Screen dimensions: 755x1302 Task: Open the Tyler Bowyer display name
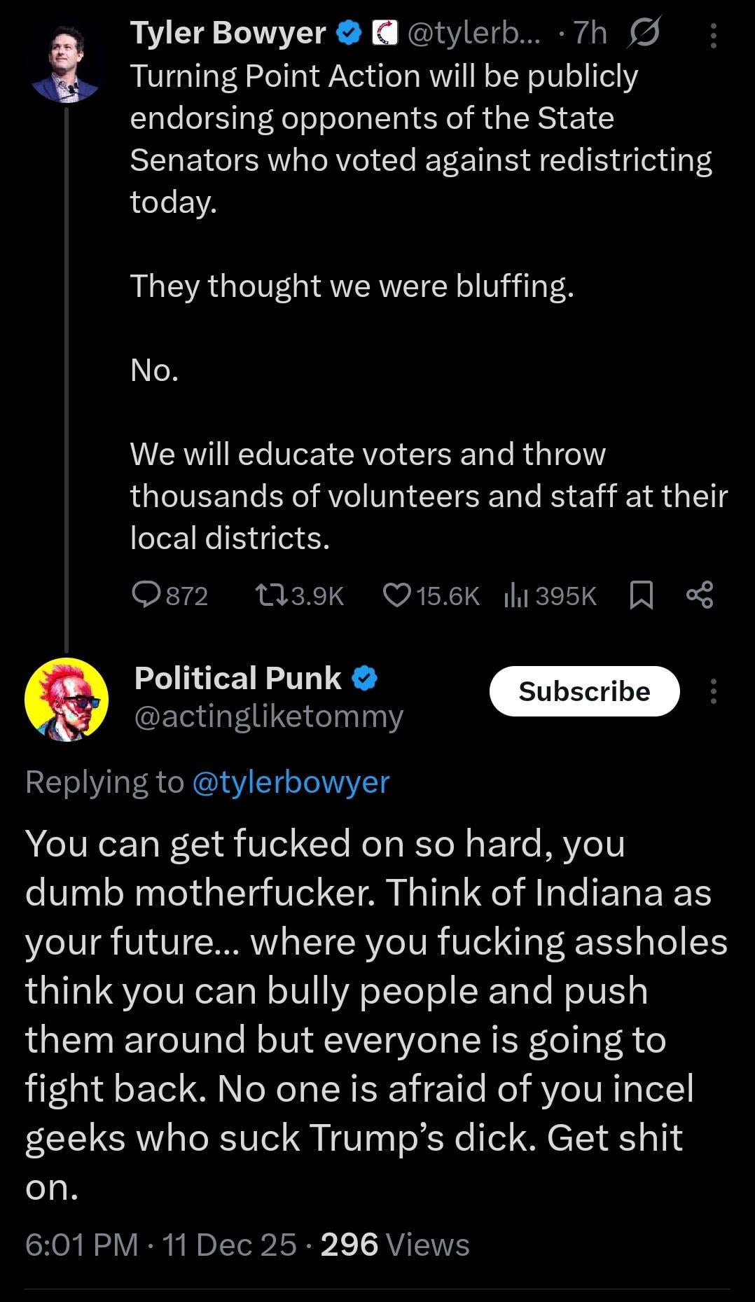[x=228, y=32]
